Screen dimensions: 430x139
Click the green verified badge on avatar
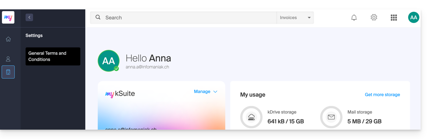pyautogui.click(x=116, y=69)
